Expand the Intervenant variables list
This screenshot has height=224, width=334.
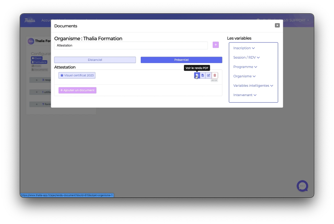pos(245,95)
